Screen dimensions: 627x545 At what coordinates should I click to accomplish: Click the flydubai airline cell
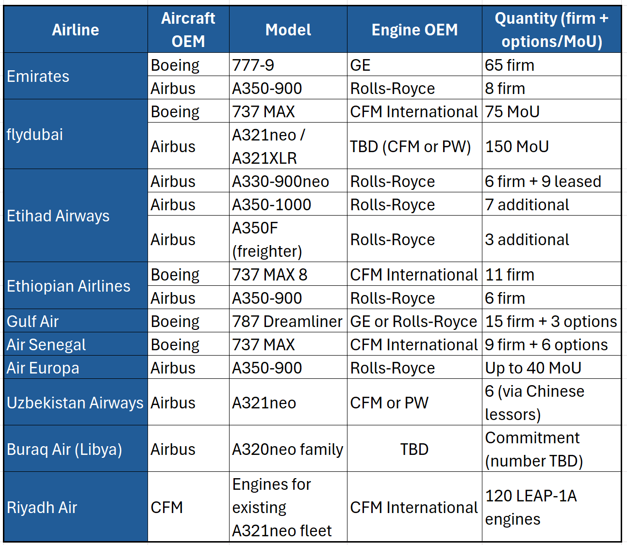[x=75, y=134]
